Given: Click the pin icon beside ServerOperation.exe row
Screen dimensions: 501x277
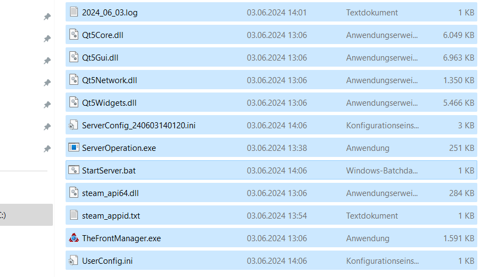Looking at the screenshot, I should (47, 149).
